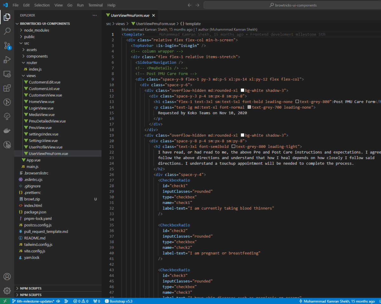Open the Manage settings gear
The image size is (381, 304).
pyautogui.click(x=7, y=291)
